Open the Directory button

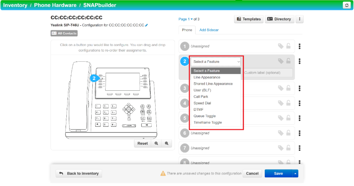pos(279,19)
